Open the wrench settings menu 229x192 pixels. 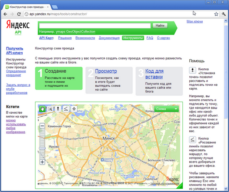pos(224,14)
